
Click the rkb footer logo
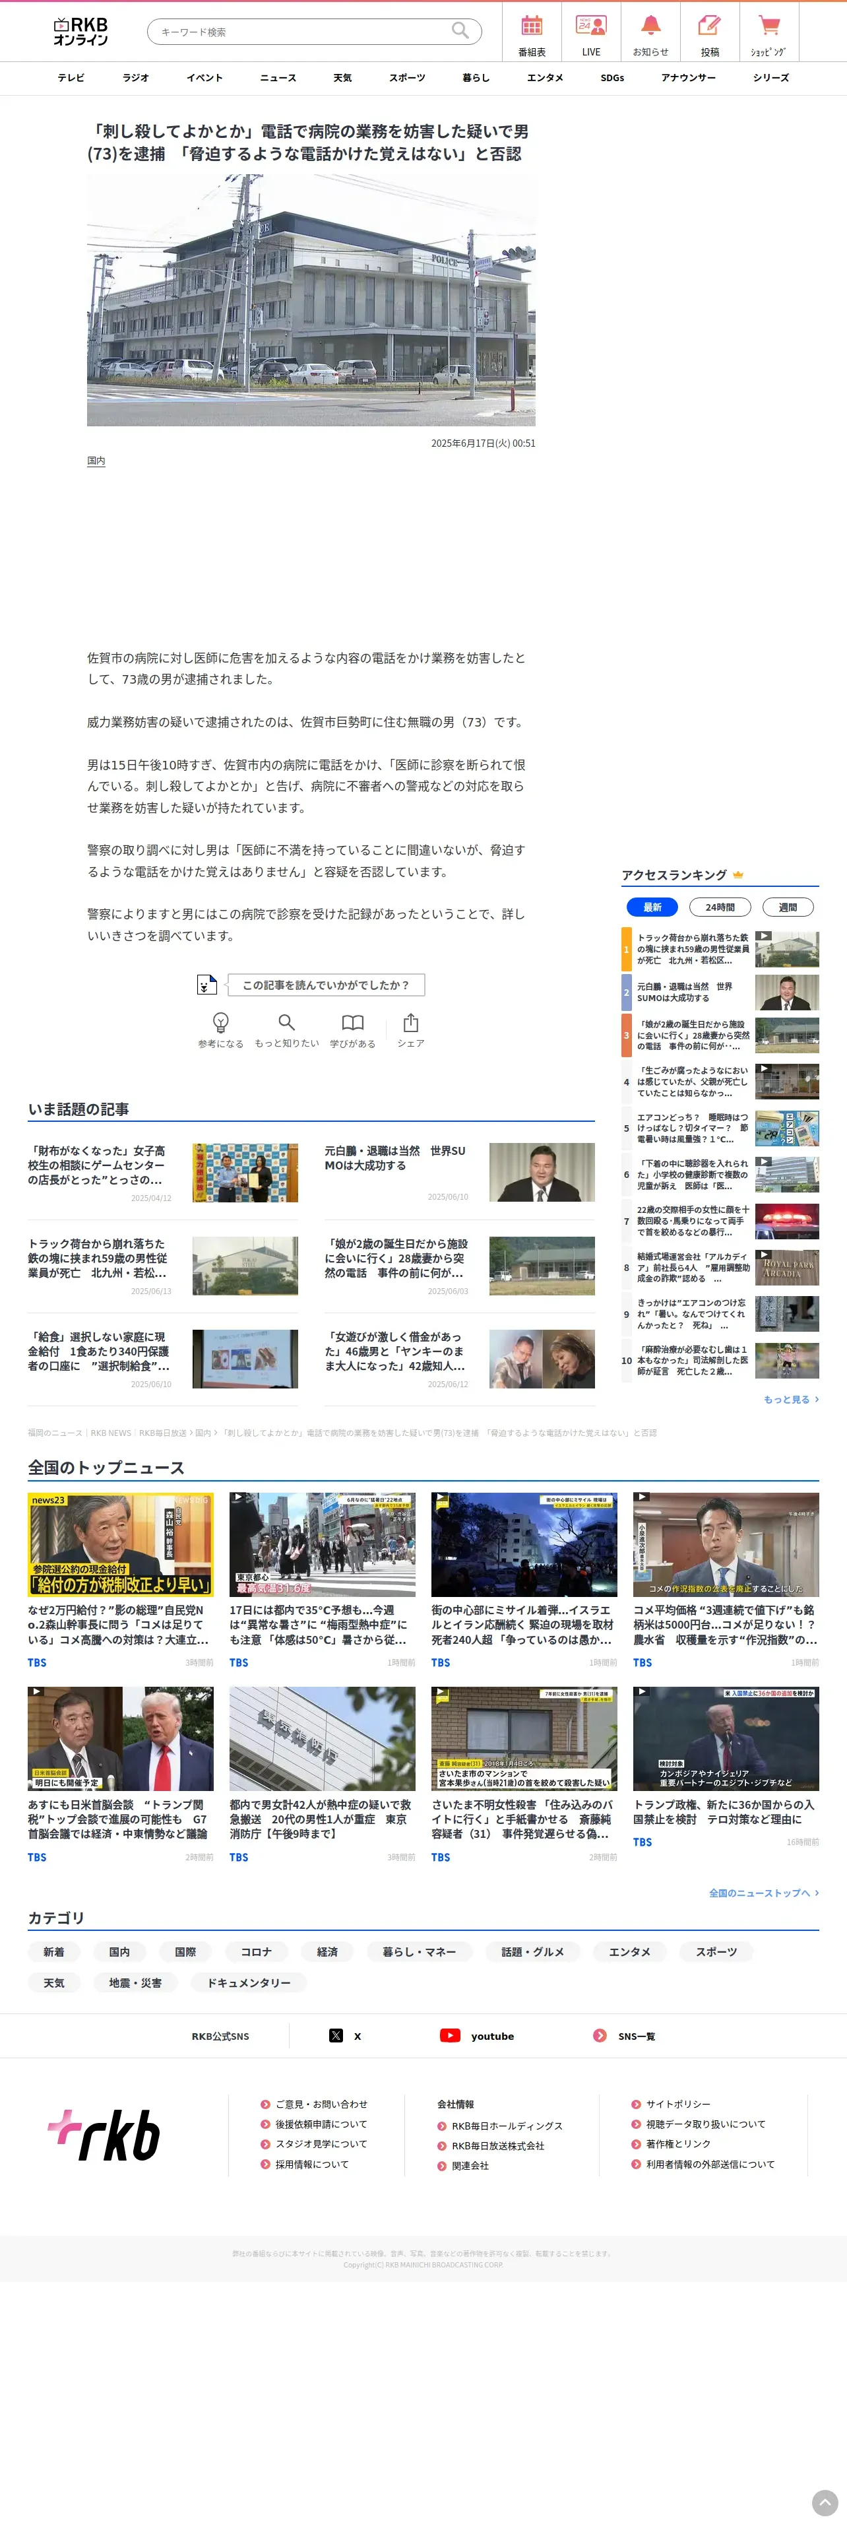(104, 2134)
